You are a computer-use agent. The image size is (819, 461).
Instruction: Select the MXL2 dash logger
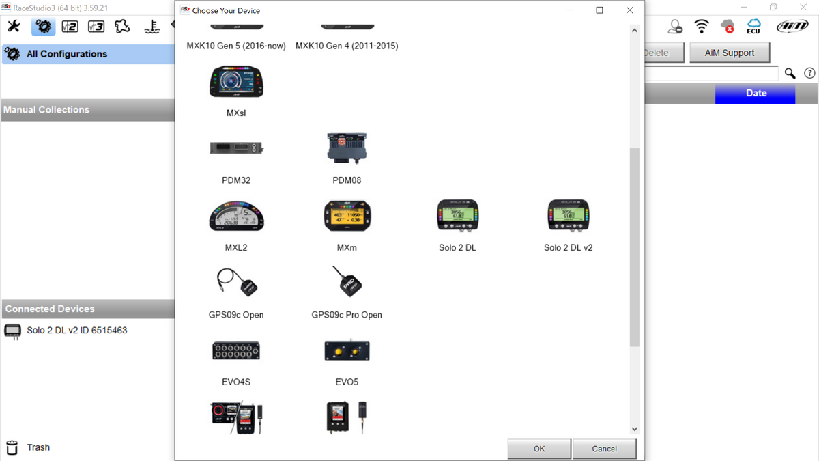pos(236,216)
